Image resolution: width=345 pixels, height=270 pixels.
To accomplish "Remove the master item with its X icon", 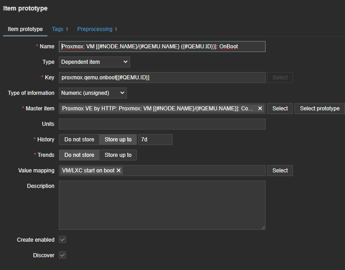I will 260,109.
